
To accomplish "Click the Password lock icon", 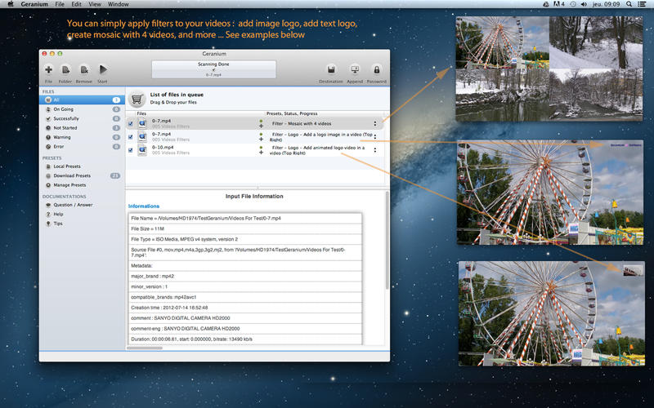I will pos(377,70).
